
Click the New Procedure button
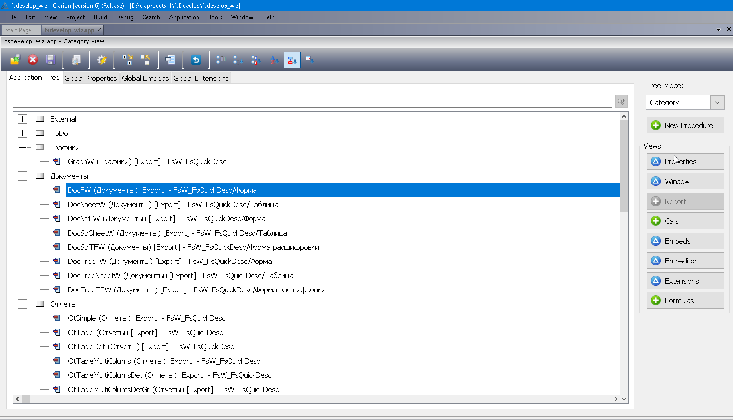click(685, 126)
